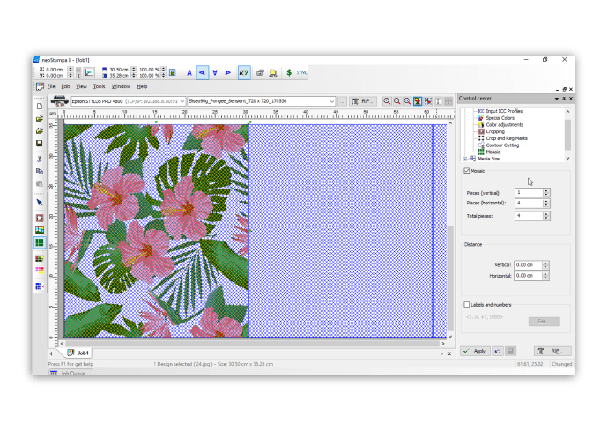The height and width of the screenshot is (423, 608).
Task: Click the lock proportions padlock icon
Action: point(173,72)
